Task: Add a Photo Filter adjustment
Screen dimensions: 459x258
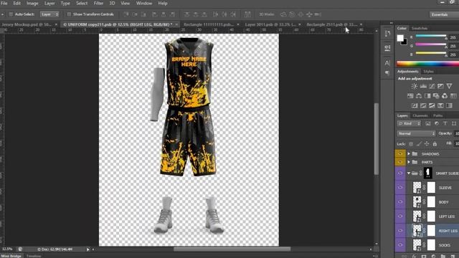Action: pyautogui.click(x=436, y=95)
